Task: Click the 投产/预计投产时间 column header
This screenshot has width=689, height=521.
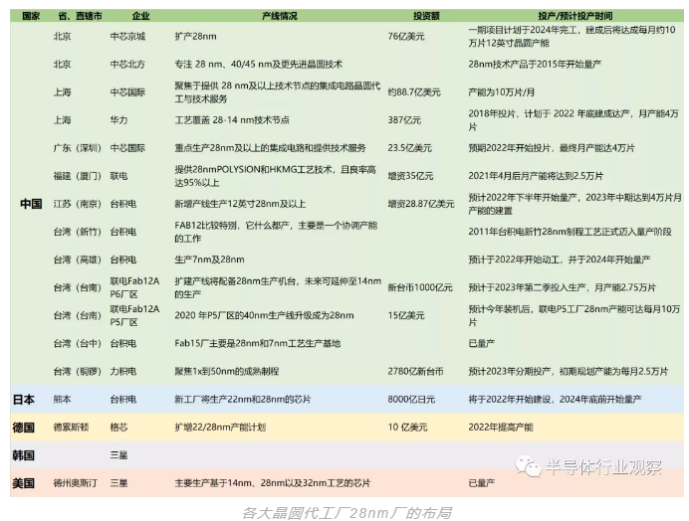Action: pyautogui.click(x=574, y=17)
